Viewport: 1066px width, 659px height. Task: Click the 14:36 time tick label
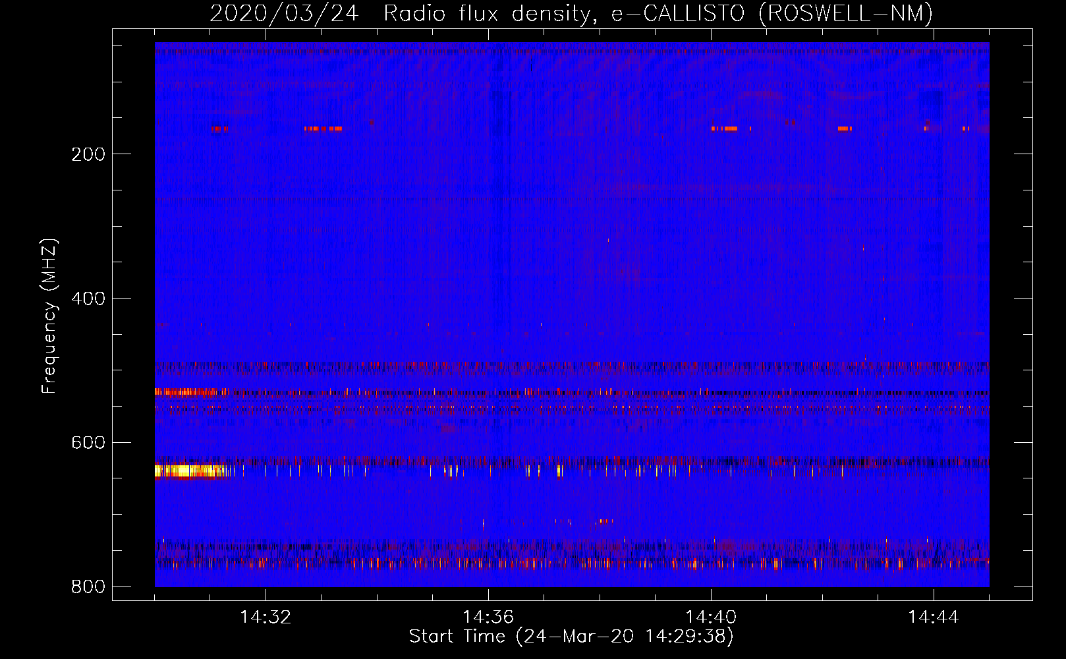tap(488, 617)
